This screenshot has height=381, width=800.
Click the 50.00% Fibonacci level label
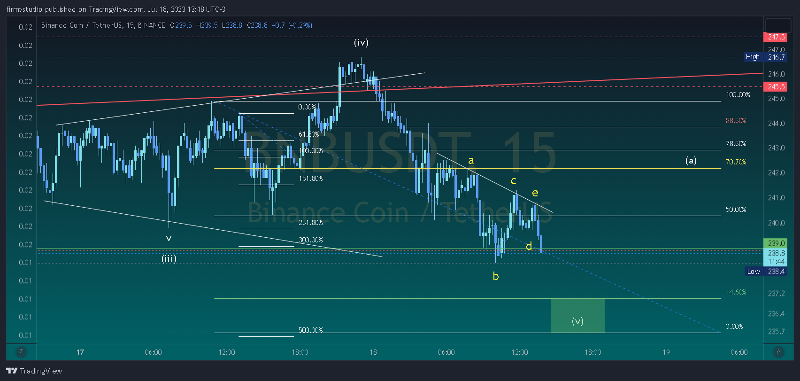coord(736,210)
